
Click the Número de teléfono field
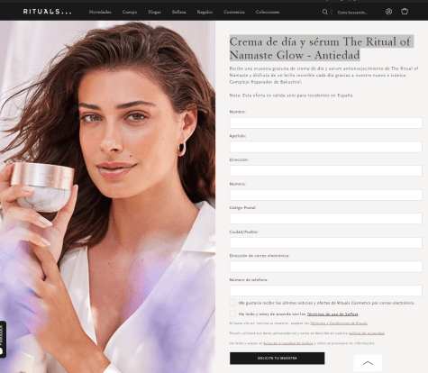[x=325, y=290]
